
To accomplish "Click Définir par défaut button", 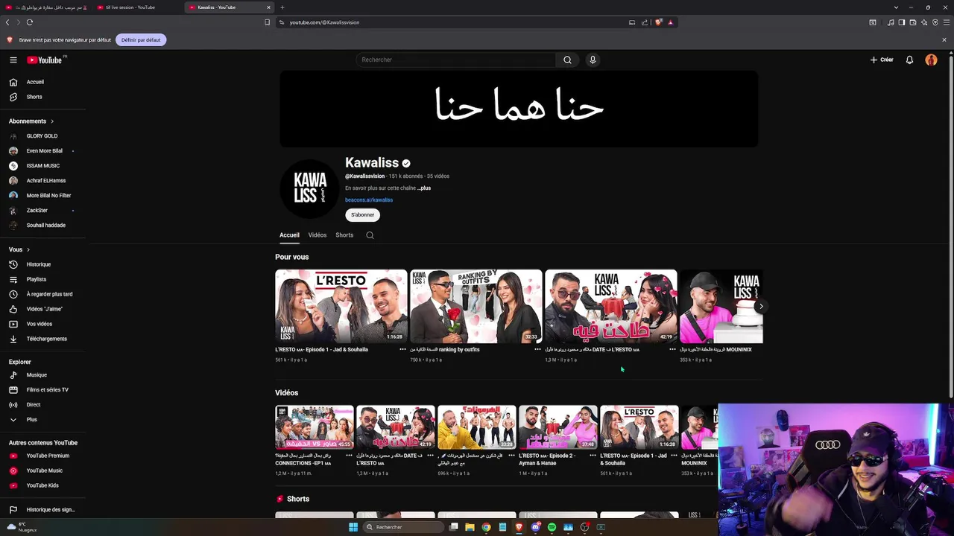I will tap(141, 40).
